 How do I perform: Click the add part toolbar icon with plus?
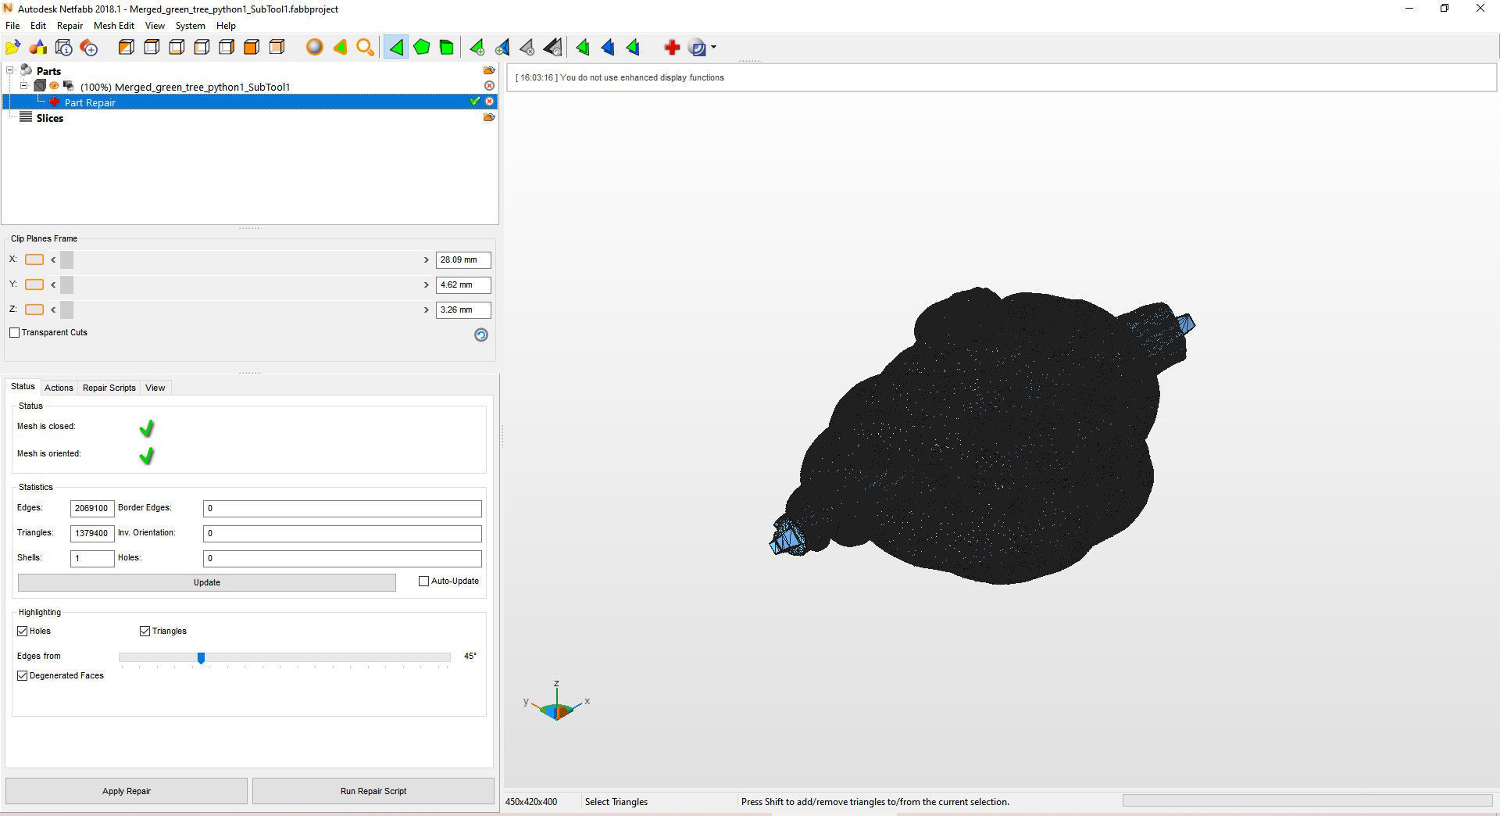coord(89,48)
